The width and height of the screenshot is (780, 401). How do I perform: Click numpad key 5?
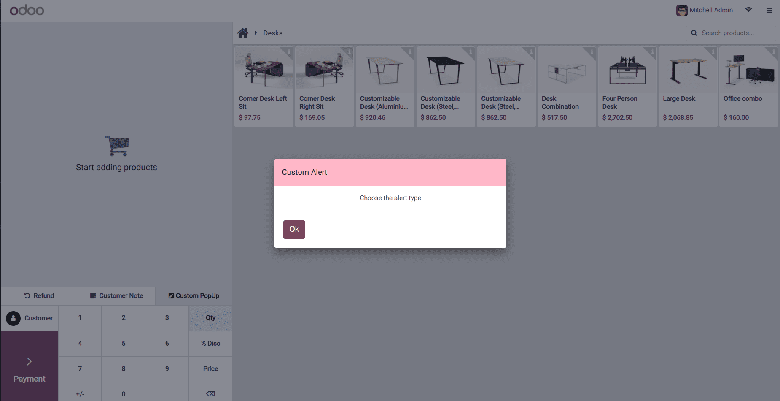click(x=124, y=344)
